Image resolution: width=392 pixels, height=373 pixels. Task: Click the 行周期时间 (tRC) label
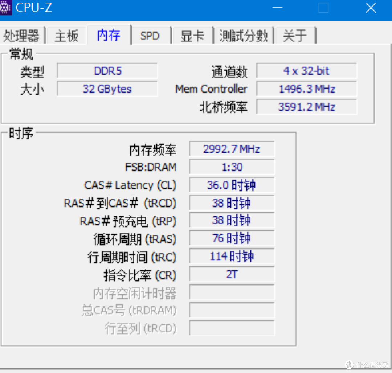click(132, 257)
